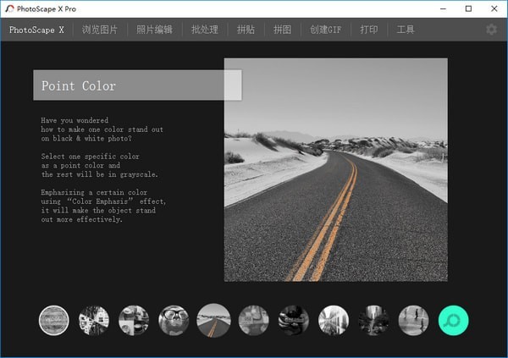The image size is (508, 358).
Task: Select the desert road circular thumbnail
Action: tap(213, 320)
